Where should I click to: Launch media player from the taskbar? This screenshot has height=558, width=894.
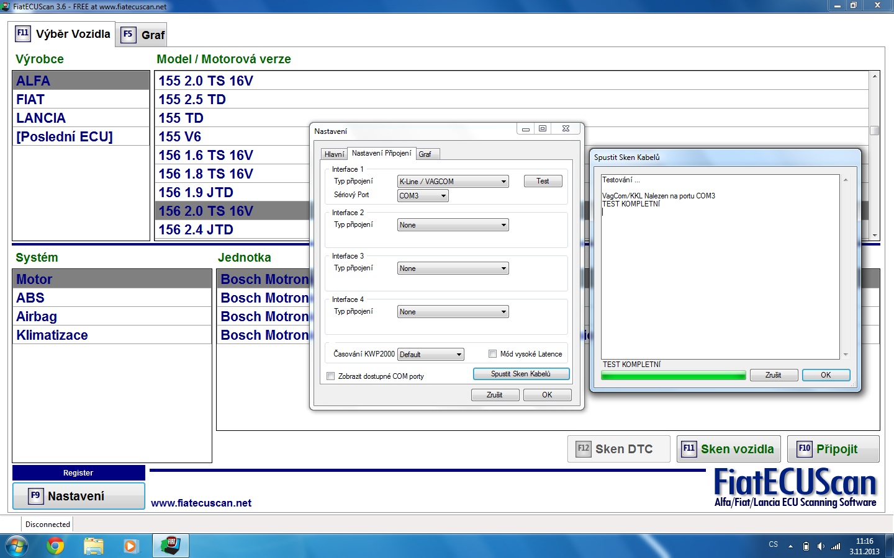130,546
